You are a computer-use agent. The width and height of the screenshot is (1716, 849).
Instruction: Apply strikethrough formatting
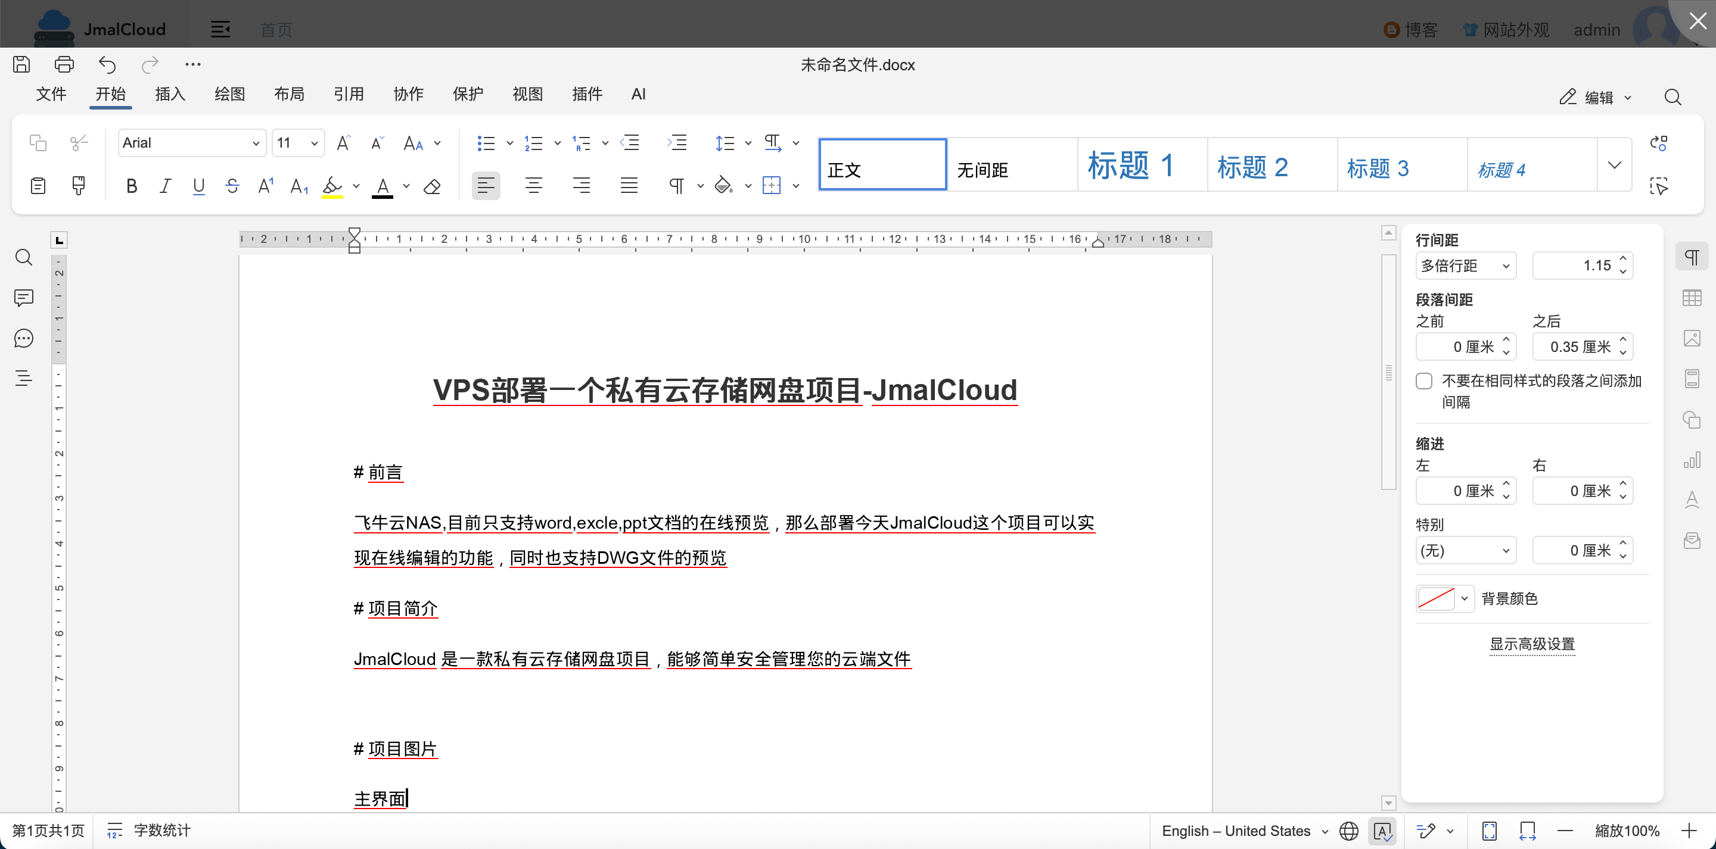pos(232,185)
